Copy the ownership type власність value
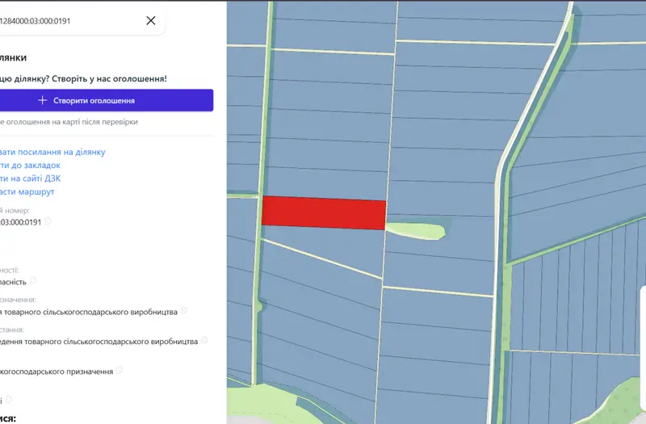Screen dimensions: 646x424 pos(32,280)
